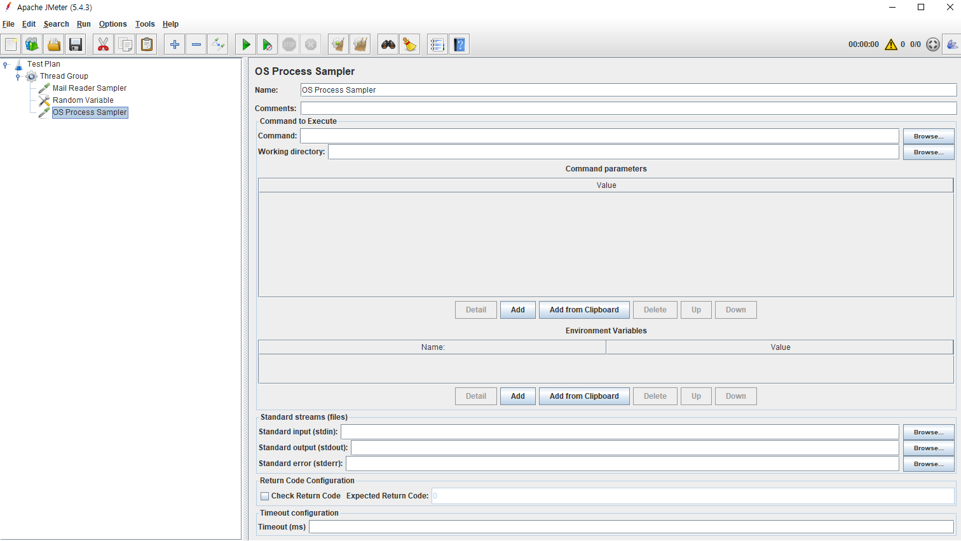Click the Toggle enable/disable icon
This screenshot has height=541, width=961.
pyautogui.click(x=218, y=44)
